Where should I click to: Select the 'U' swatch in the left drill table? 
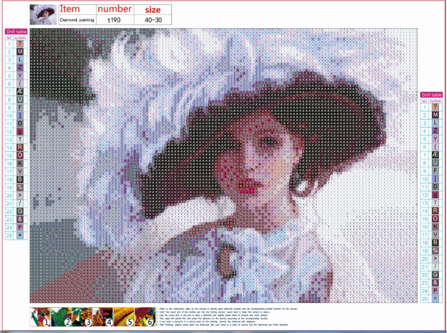(20, 99)
